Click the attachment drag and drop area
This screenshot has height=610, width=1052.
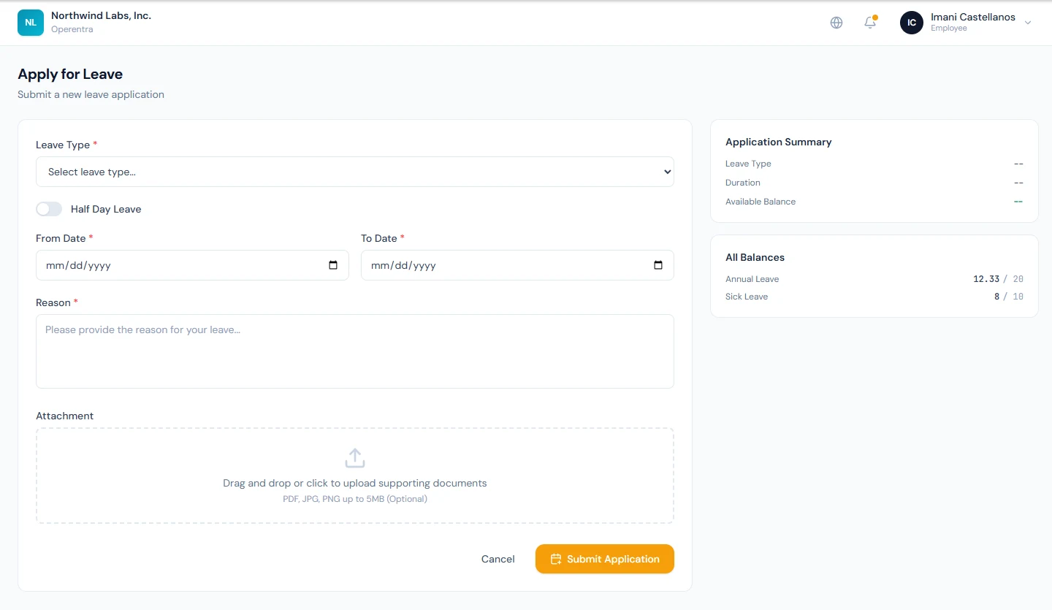click(x=355, y=476)
